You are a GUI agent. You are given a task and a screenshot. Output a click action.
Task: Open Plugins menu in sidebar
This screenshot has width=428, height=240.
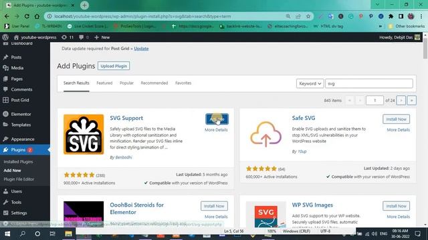[x=18, y=149]
